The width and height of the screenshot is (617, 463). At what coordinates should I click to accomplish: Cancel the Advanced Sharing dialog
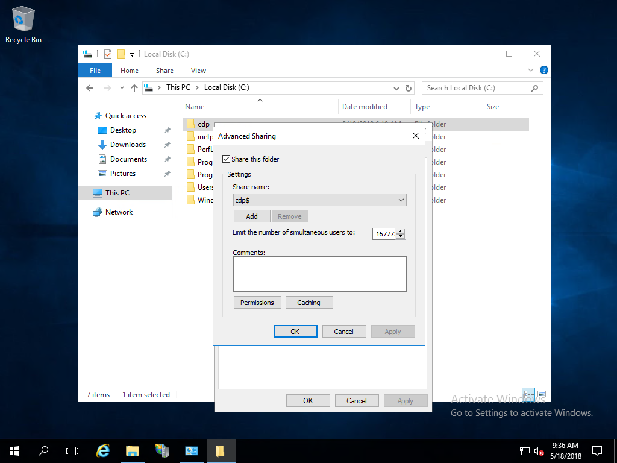tap(343, 331)
